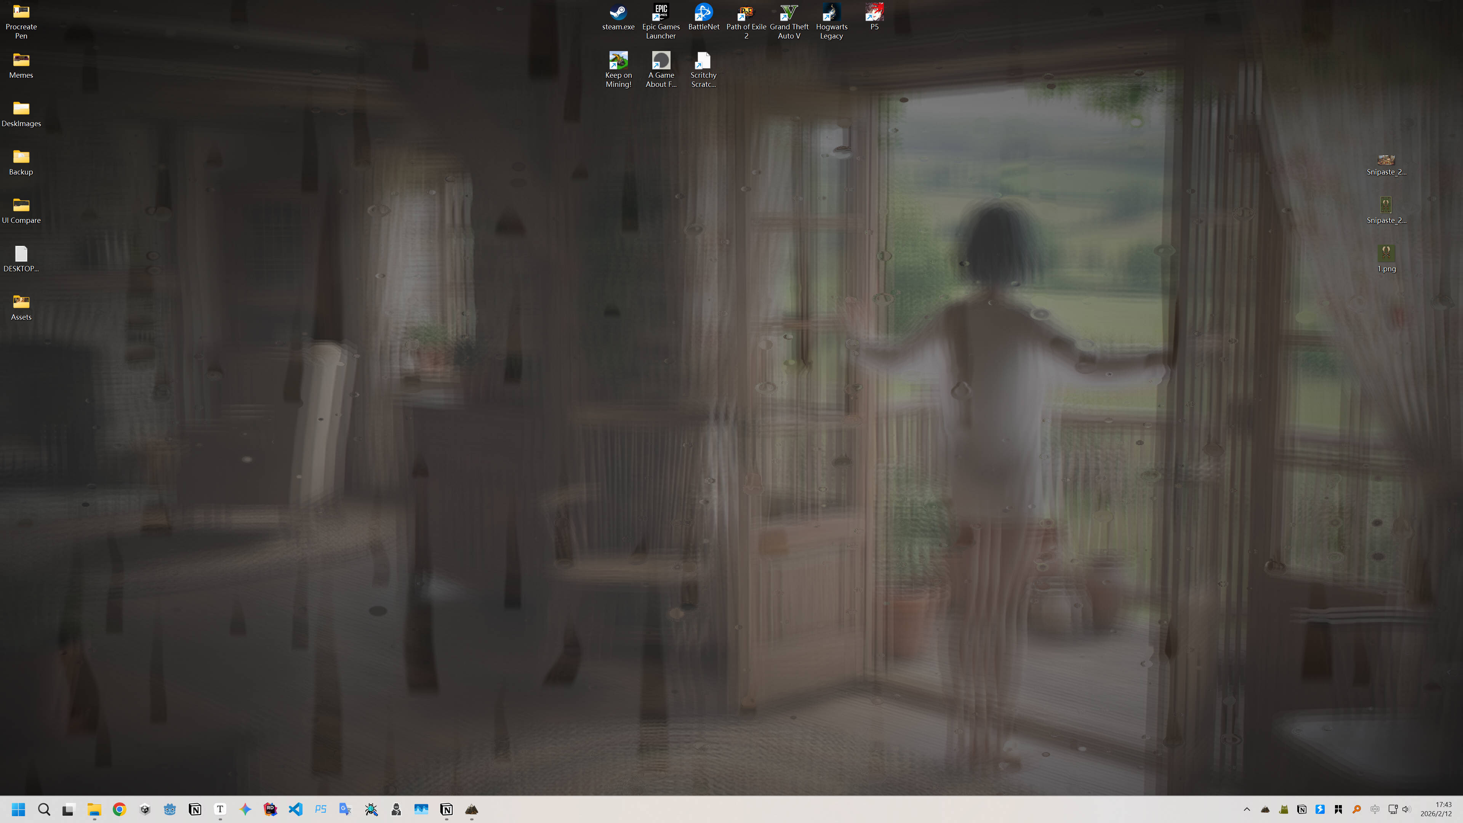Image resolution: width=1463 pixels, height=823 pixels.
Task: Open the volume control in the tray
Action: pyautogui.click(x=1407, y=809)
